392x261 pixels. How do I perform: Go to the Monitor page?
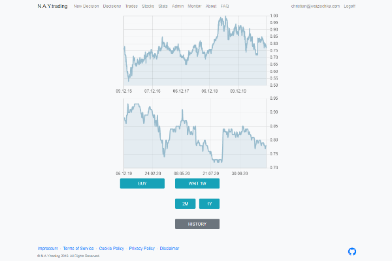194,6
